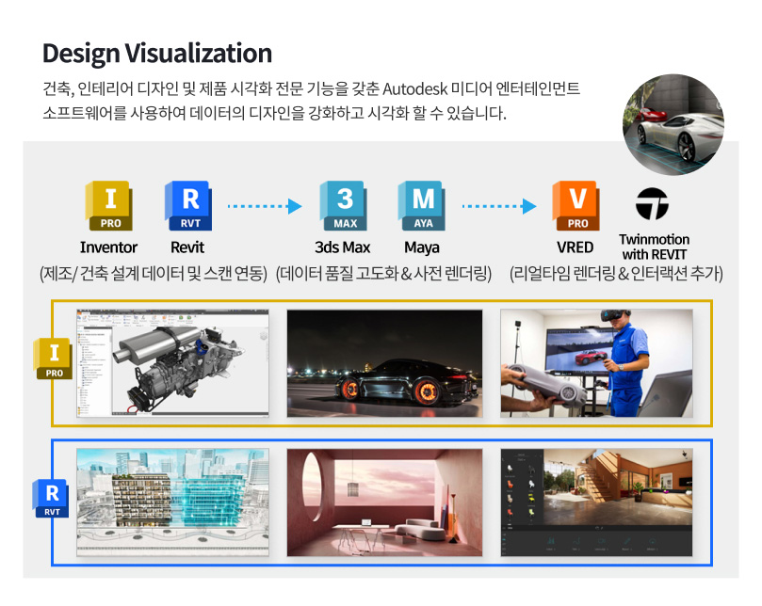The width and height of the screenshot is (762, 606).
Task: Click the Revit RVT icon in the top row
Action: click(x=188, y=205)
